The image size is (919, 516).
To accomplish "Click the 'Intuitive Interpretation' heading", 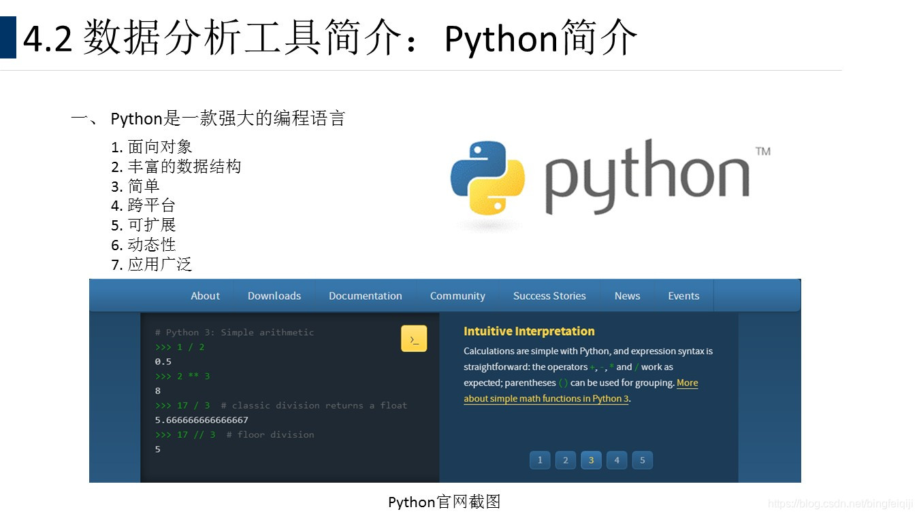I will coord(529,331).
